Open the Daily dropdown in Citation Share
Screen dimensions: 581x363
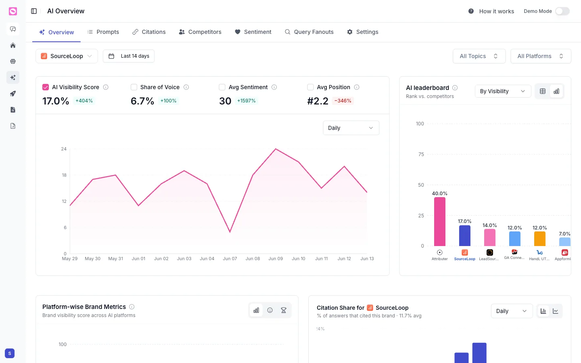(512, 311)
